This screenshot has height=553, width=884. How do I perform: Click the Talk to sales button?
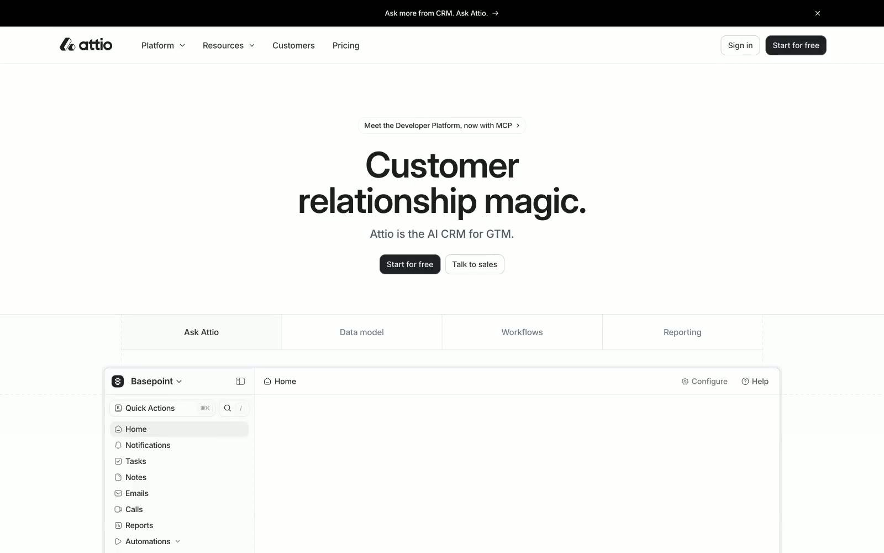(x=475, y=264)
